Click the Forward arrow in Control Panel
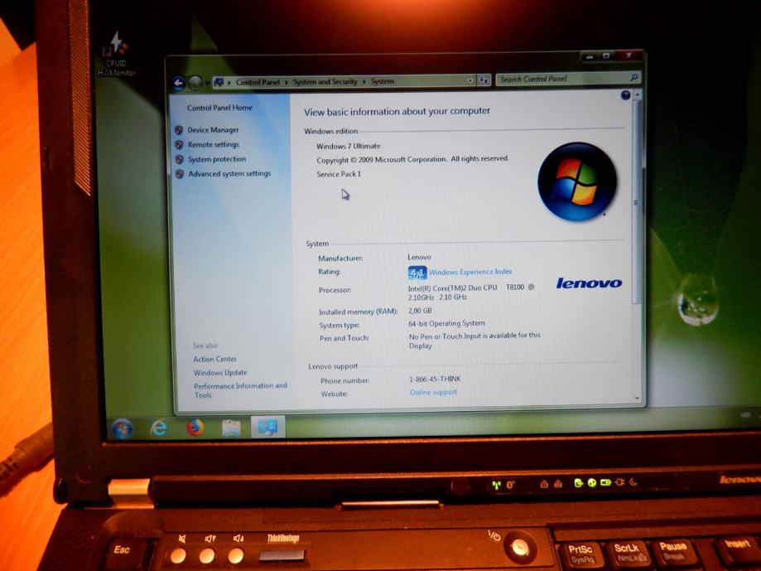The width and height of the screenshot is (761, 571). pos(195,83)
